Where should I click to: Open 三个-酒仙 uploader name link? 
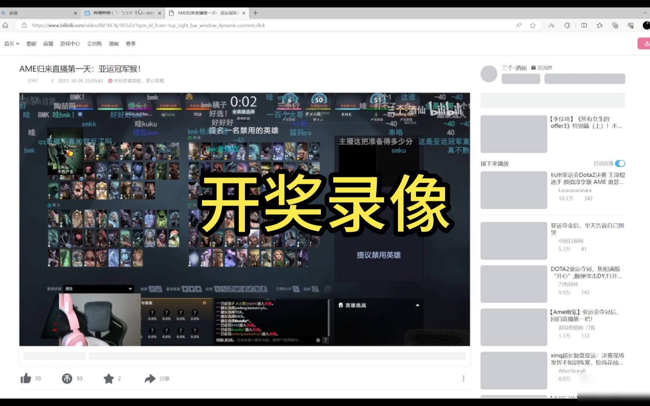(x=514, y=68)
